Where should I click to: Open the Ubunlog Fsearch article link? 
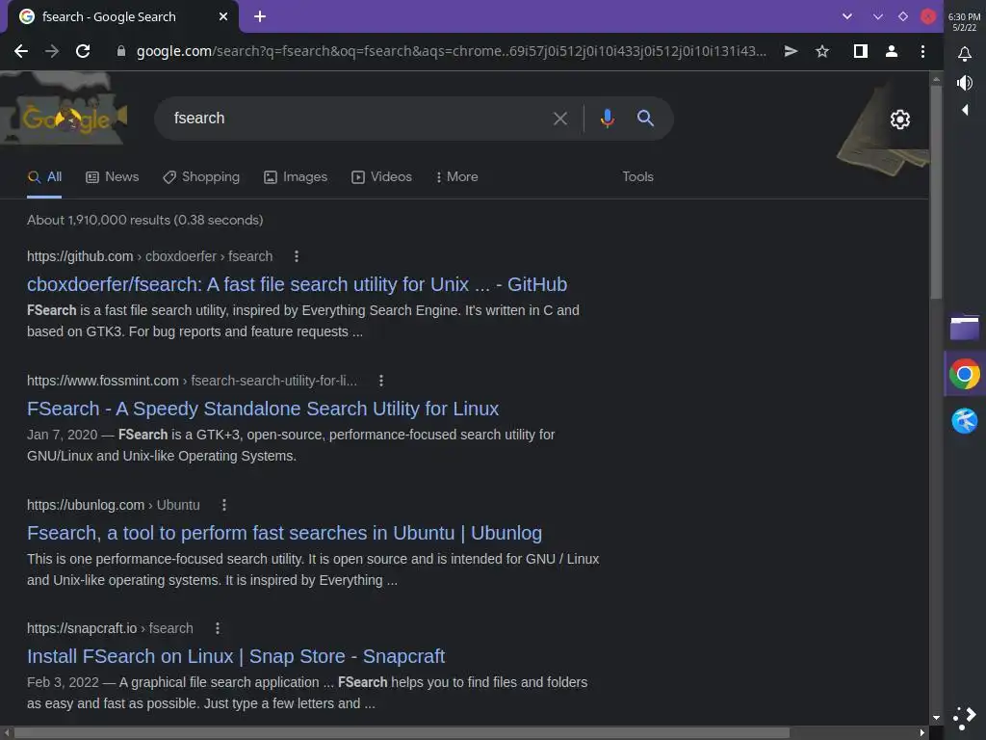coord(284,533)
